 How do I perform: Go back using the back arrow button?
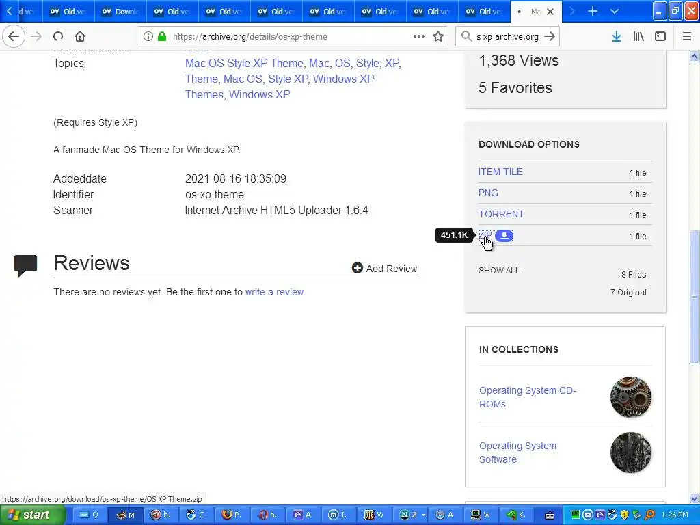click(x=14, y=37)
